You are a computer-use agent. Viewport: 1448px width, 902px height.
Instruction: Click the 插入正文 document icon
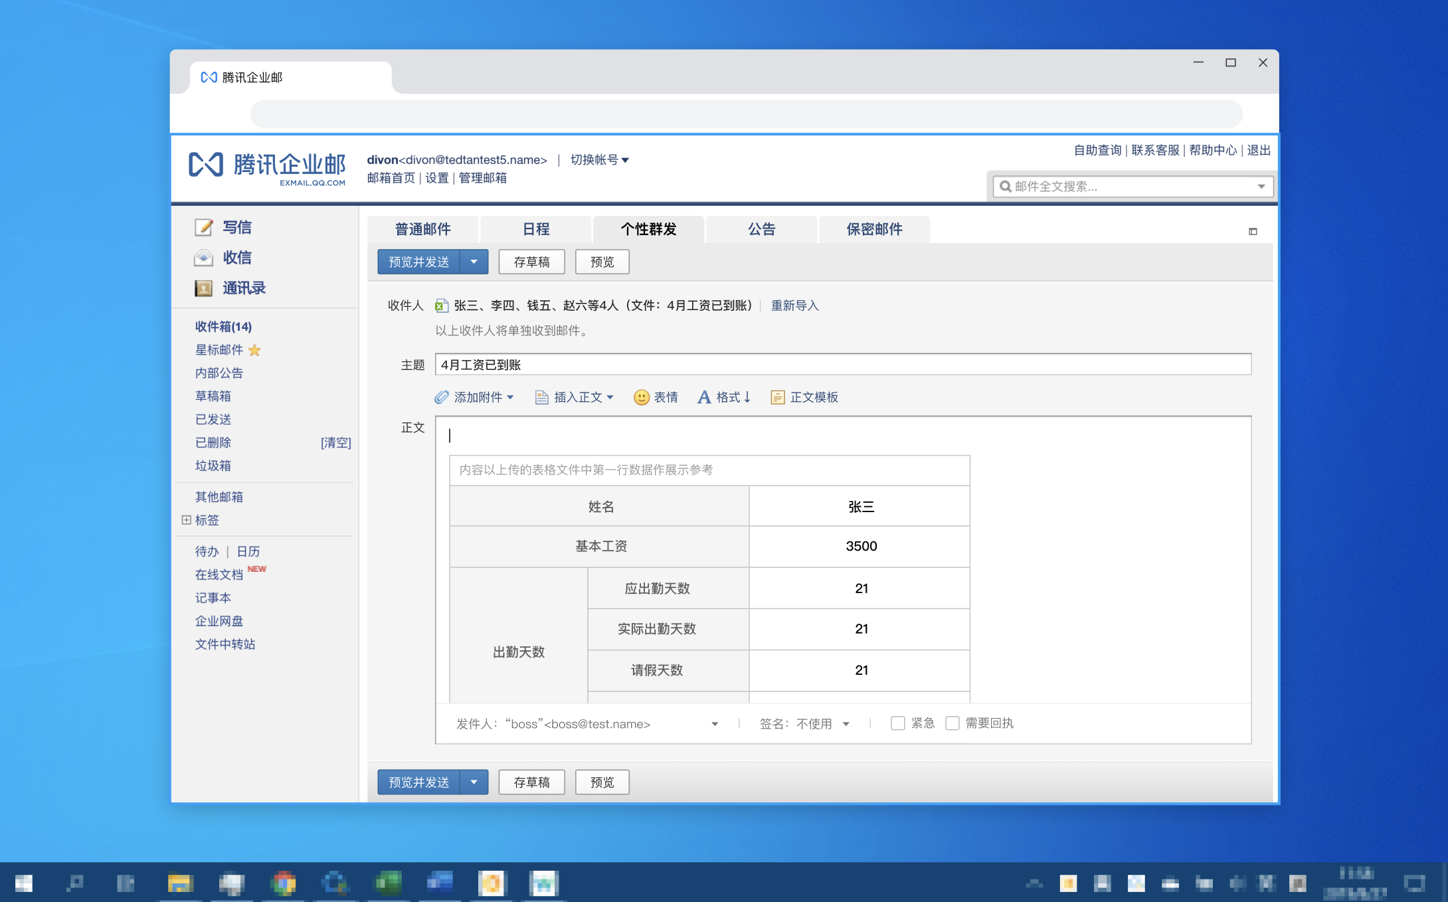pyautogui.click(x=542, y=397)
